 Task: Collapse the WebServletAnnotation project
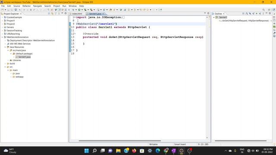pyautogui.click(x=3, y=37)
